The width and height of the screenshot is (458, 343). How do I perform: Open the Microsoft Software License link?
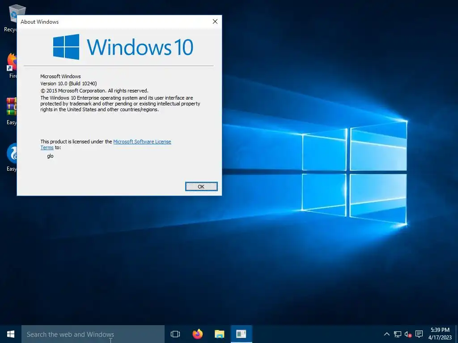pyautogui.click(x=142, y=142)
